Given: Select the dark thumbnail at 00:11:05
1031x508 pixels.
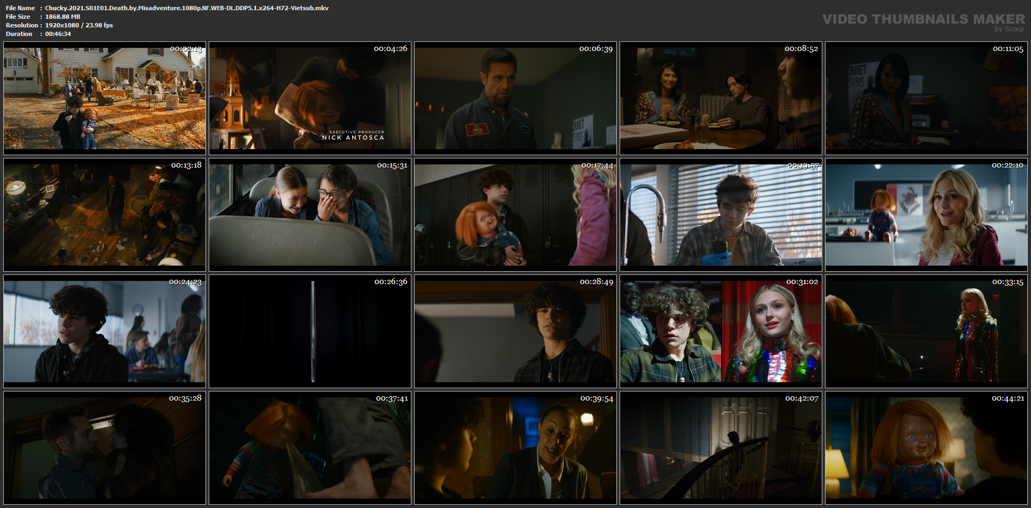Looking at the screenshot, I should tap(926, 98).
